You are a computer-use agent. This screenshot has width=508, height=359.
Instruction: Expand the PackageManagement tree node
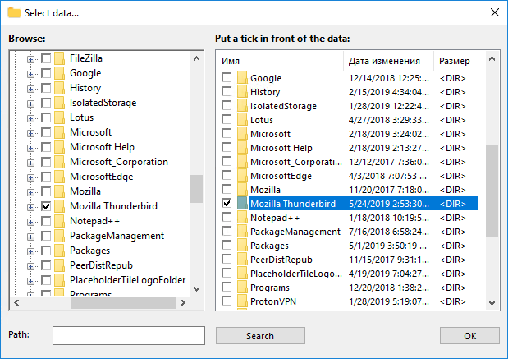click(30, 237)
